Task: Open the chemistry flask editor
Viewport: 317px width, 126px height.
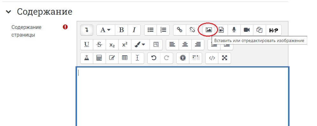Action: 87,58
